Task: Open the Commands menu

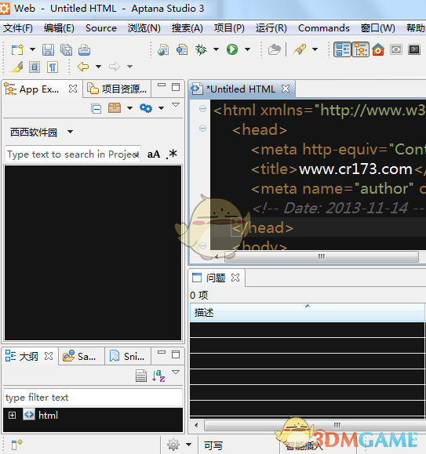Action: (324, 28)
